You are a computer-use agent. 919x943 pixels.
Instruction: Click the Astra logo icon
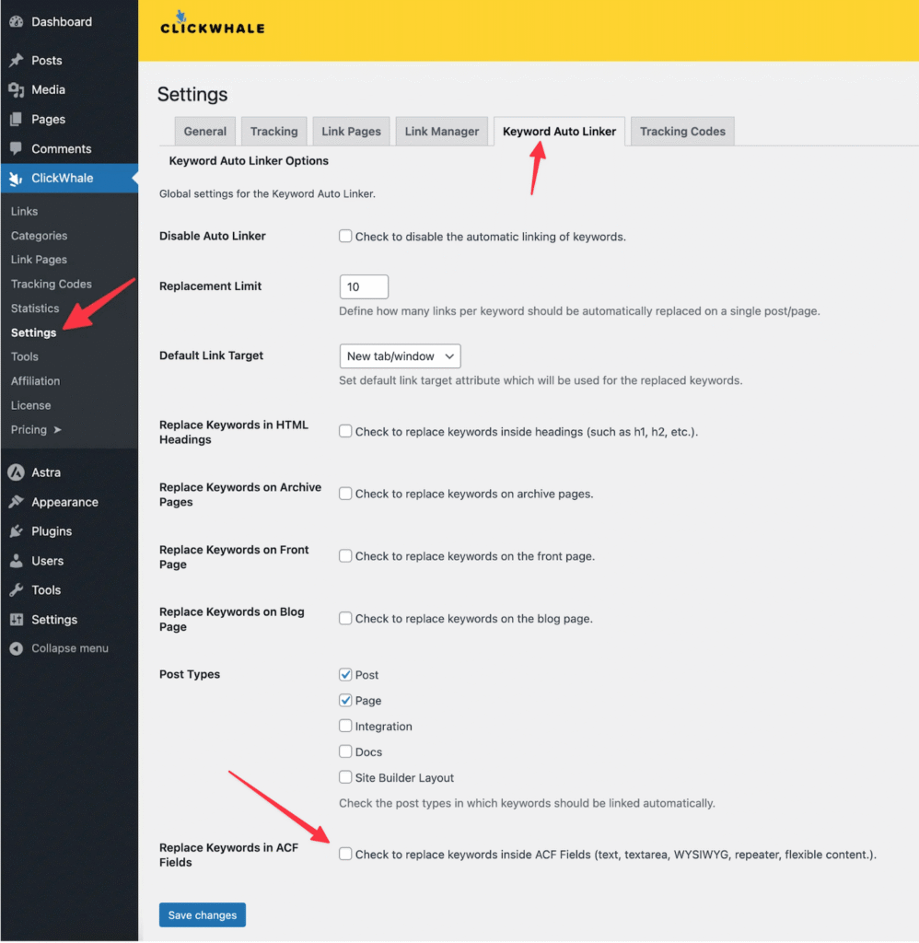point(17,472)
